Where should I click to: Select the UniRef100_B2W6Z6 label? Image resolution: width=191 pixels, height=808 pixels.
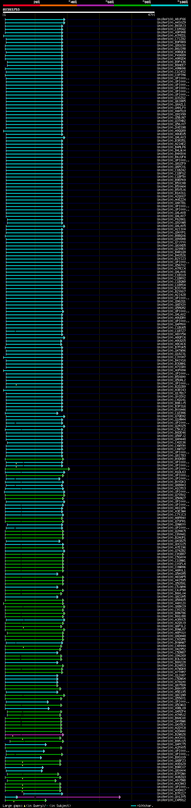tap(171, 734)
